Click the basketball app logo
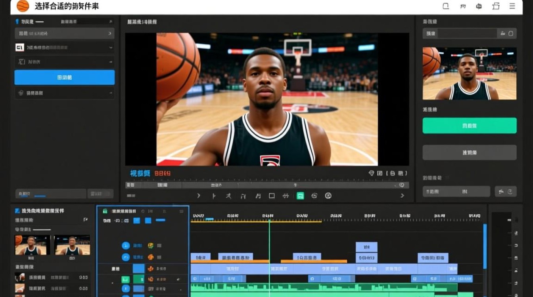Image resolution: width=533 pixels, height=297 pixels. [x=23, y=6]
